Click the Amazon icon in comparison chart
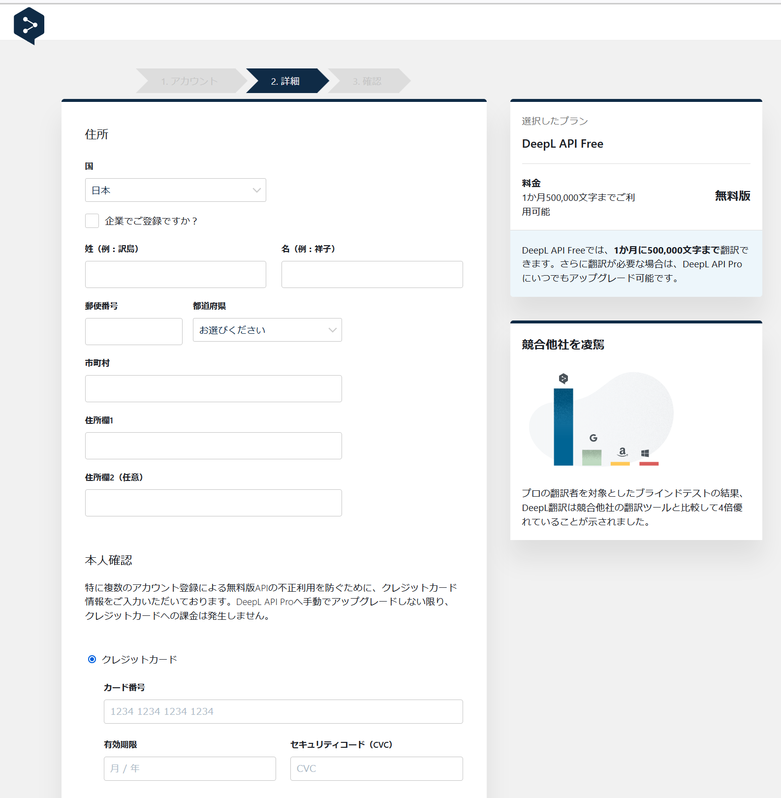The image size is (781, 798). [623, 451]
